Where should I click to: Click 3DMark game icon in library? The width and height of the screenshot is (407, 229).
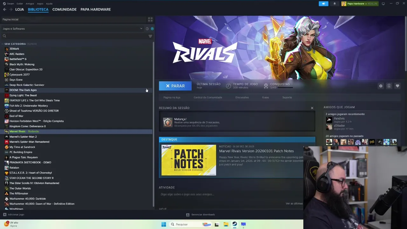pos(7,49)
